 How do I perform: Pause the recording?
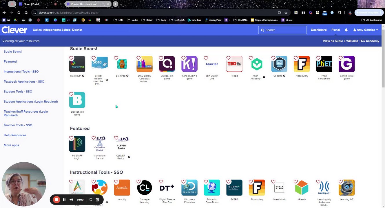tap(64, 200)
